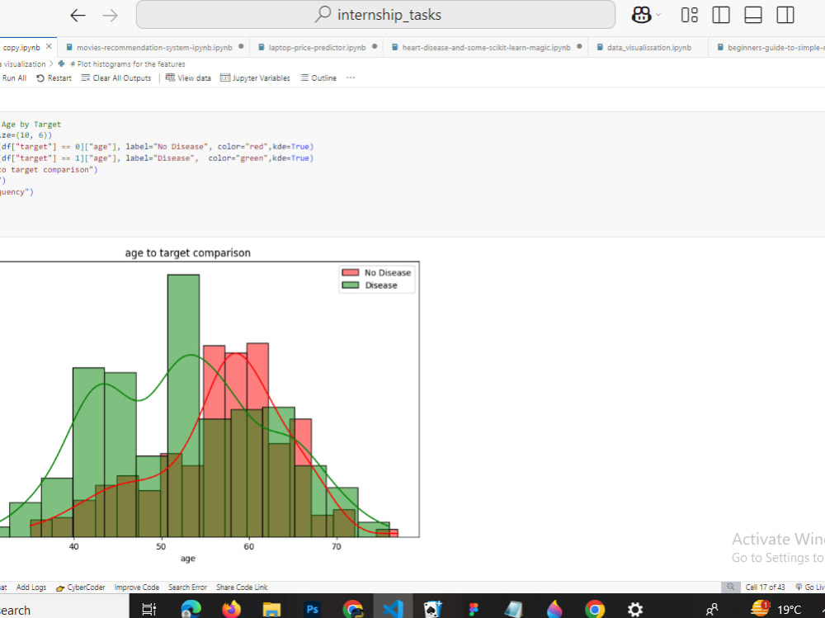Open the flame-drop colored app icon
This screenshot has width=825, height=618.
[x=554, y=609]
